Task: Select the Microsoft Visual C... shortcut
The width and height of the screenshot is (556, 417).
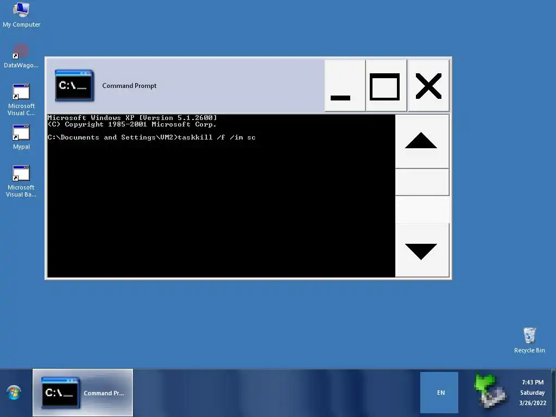Action: (21, 100)
